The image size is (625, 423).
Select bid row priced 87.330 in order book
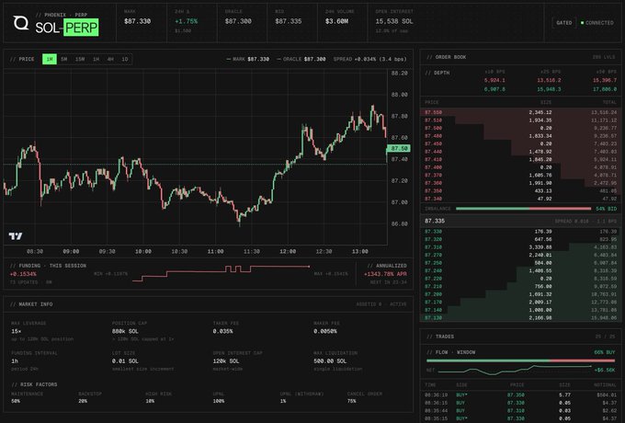520,231
